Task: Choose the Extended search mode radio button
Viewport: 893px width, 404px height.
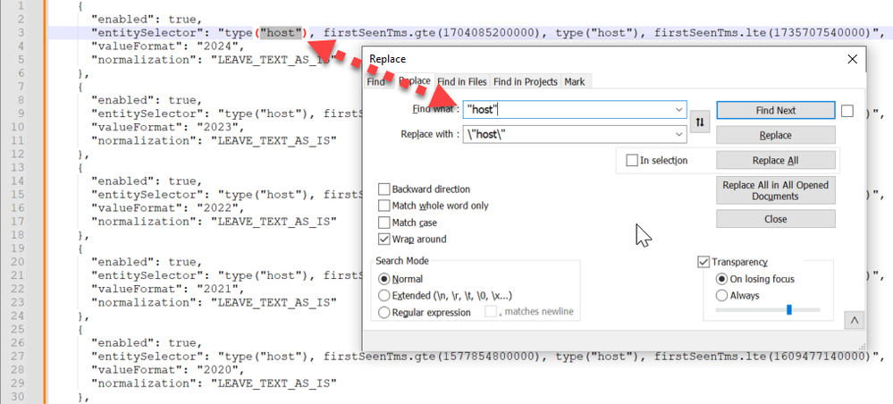Action: pyautogui.click(x=385, y=296)
